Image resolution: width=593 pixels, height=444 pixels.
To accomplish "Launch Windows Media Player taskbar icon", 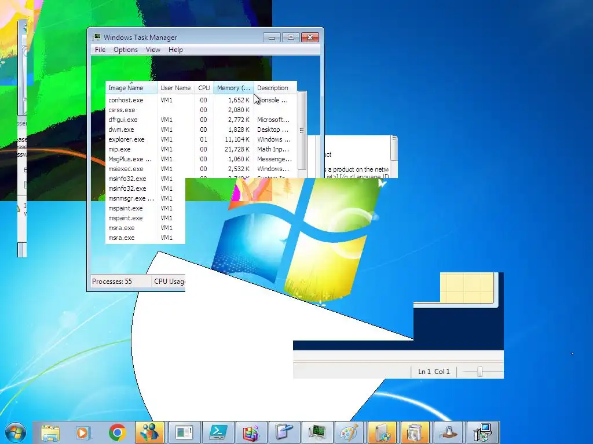I will 83,432.
